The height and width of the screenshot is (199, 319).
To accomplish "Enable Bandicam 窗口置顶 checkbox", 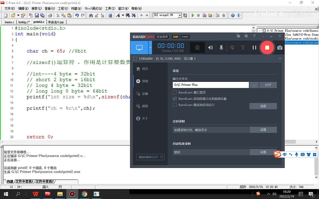I will (174, 92).
